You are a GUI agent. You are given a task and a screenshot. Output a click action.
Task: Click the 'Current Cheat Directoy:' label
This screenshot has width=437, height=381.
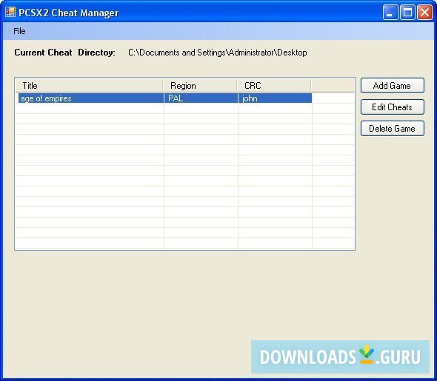(64, 53)
